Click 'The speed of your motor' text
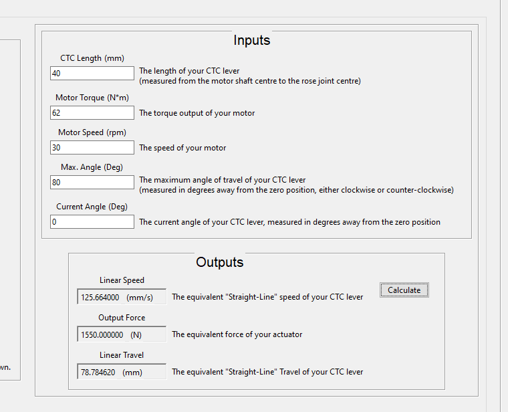This screenshot has height=412, width=508. pyautogui.click(x=182, y=148)
